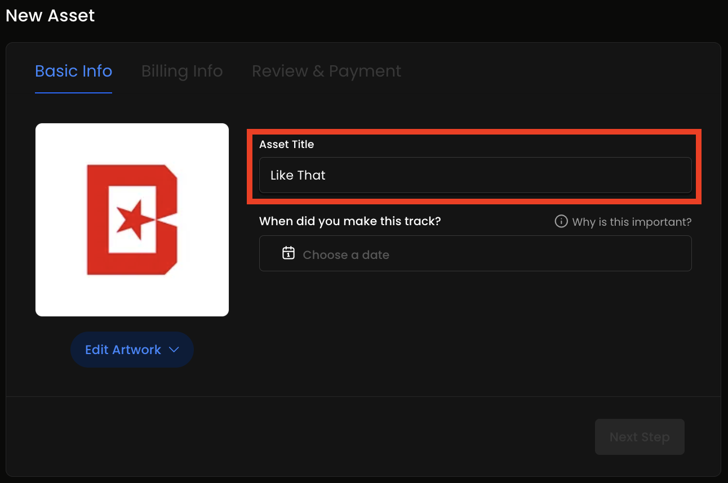The width and height of the screenshot is (728, 483).
Task: Open the Billing Info tab
Action: coord(182,71)
